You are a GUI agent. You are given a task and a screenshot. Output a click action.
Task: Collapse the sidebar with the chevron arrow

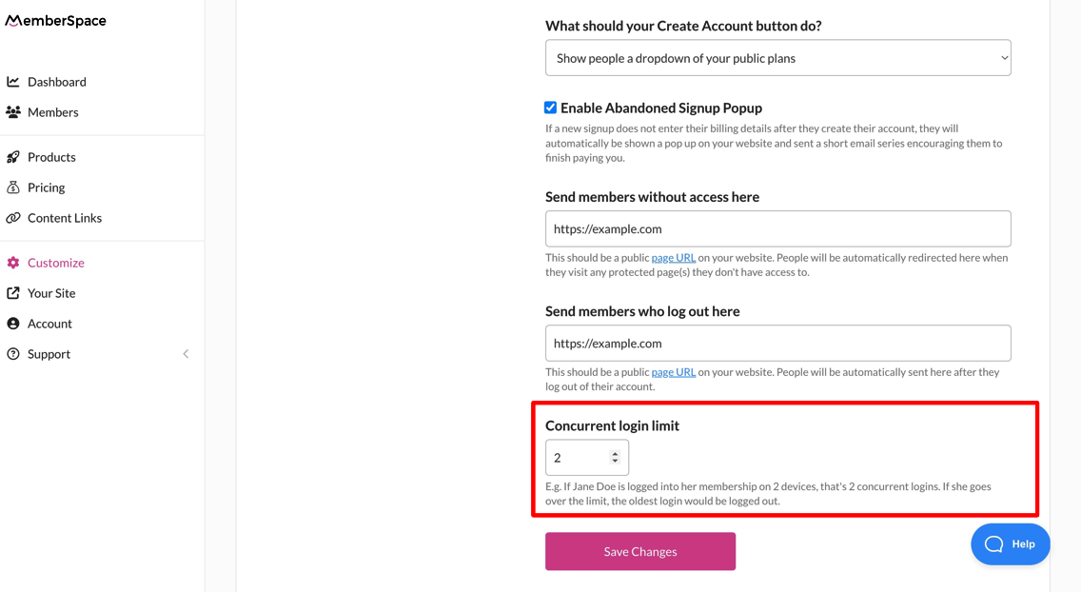[x=186, y=354]
